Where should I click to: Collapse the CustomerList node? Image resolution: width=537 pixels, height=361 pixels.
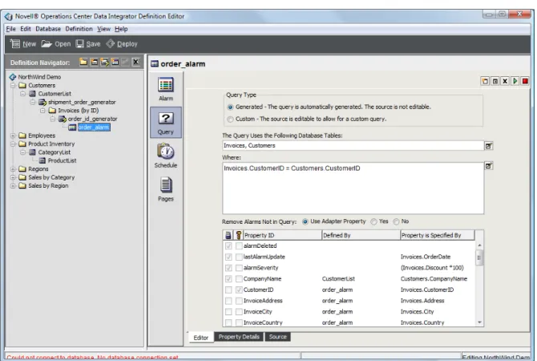pos(22,94)
